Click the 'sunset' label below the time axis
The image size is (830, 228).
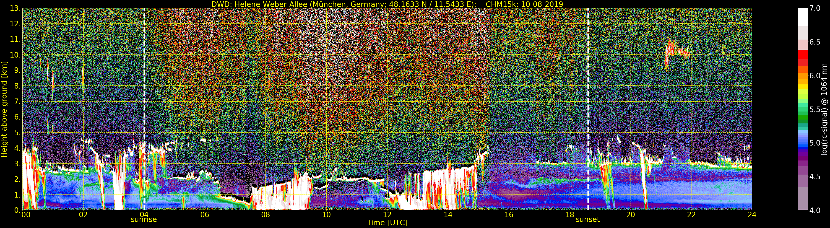coord(588,220)
